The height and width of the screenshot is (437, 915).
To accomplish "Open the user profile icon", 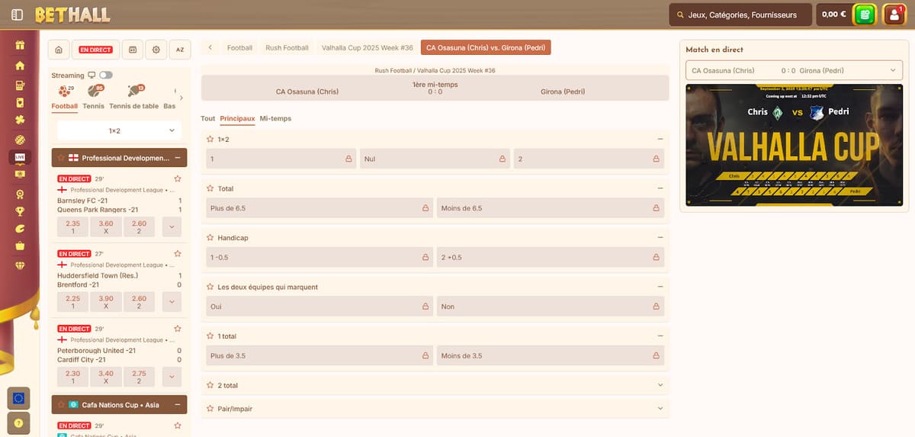I will (x=894, y=14).
